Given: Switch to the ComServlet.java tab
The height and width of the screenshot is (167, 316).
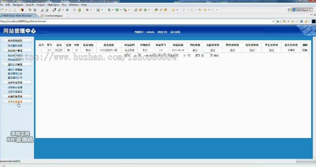Looking at the screenshot, I should (x=53, y=16).
